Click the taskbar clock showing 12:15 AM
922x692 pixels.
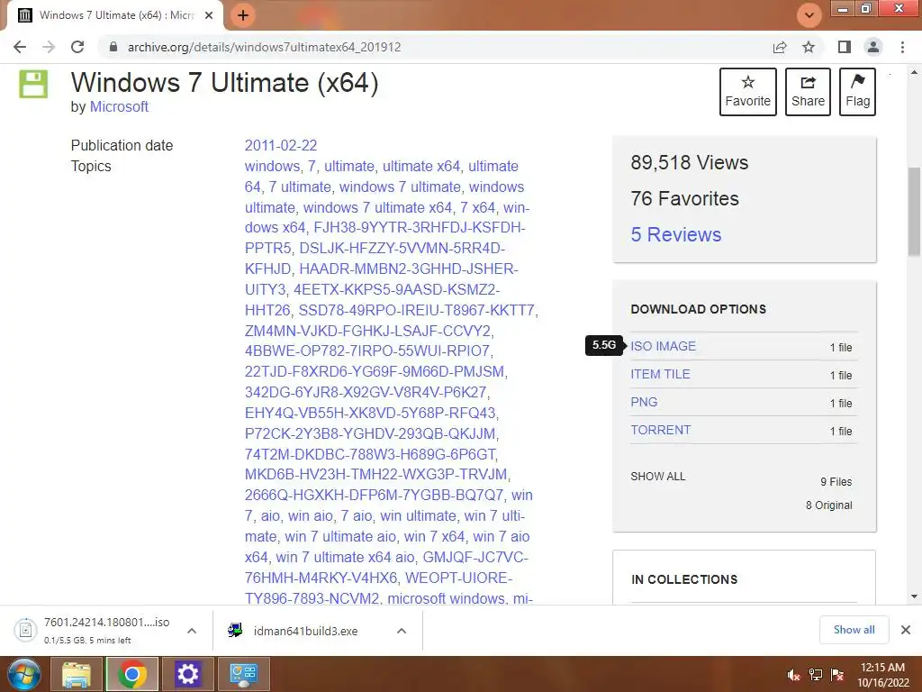882,675
